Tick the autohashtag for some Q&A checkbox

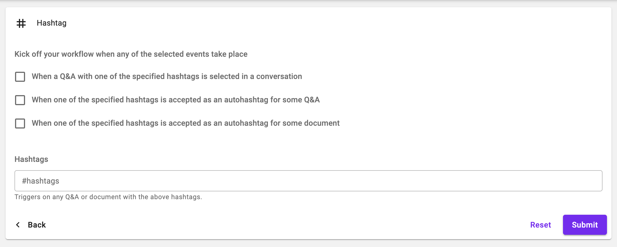click(x=20, y=100)
